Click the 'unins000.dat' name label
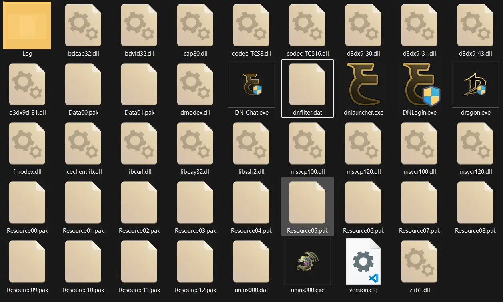The image size is (503, 302). pos(251,290)
